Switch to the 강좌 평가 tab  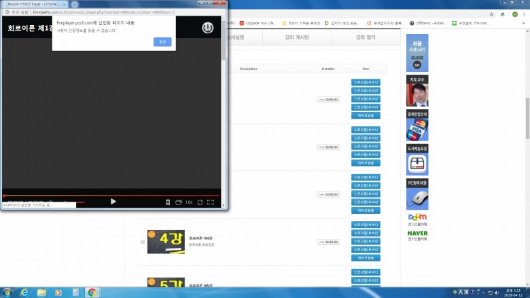(x=365, y=38)
